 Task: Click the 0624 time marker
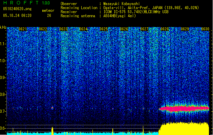pyautogui.click(x=83, y=29)
